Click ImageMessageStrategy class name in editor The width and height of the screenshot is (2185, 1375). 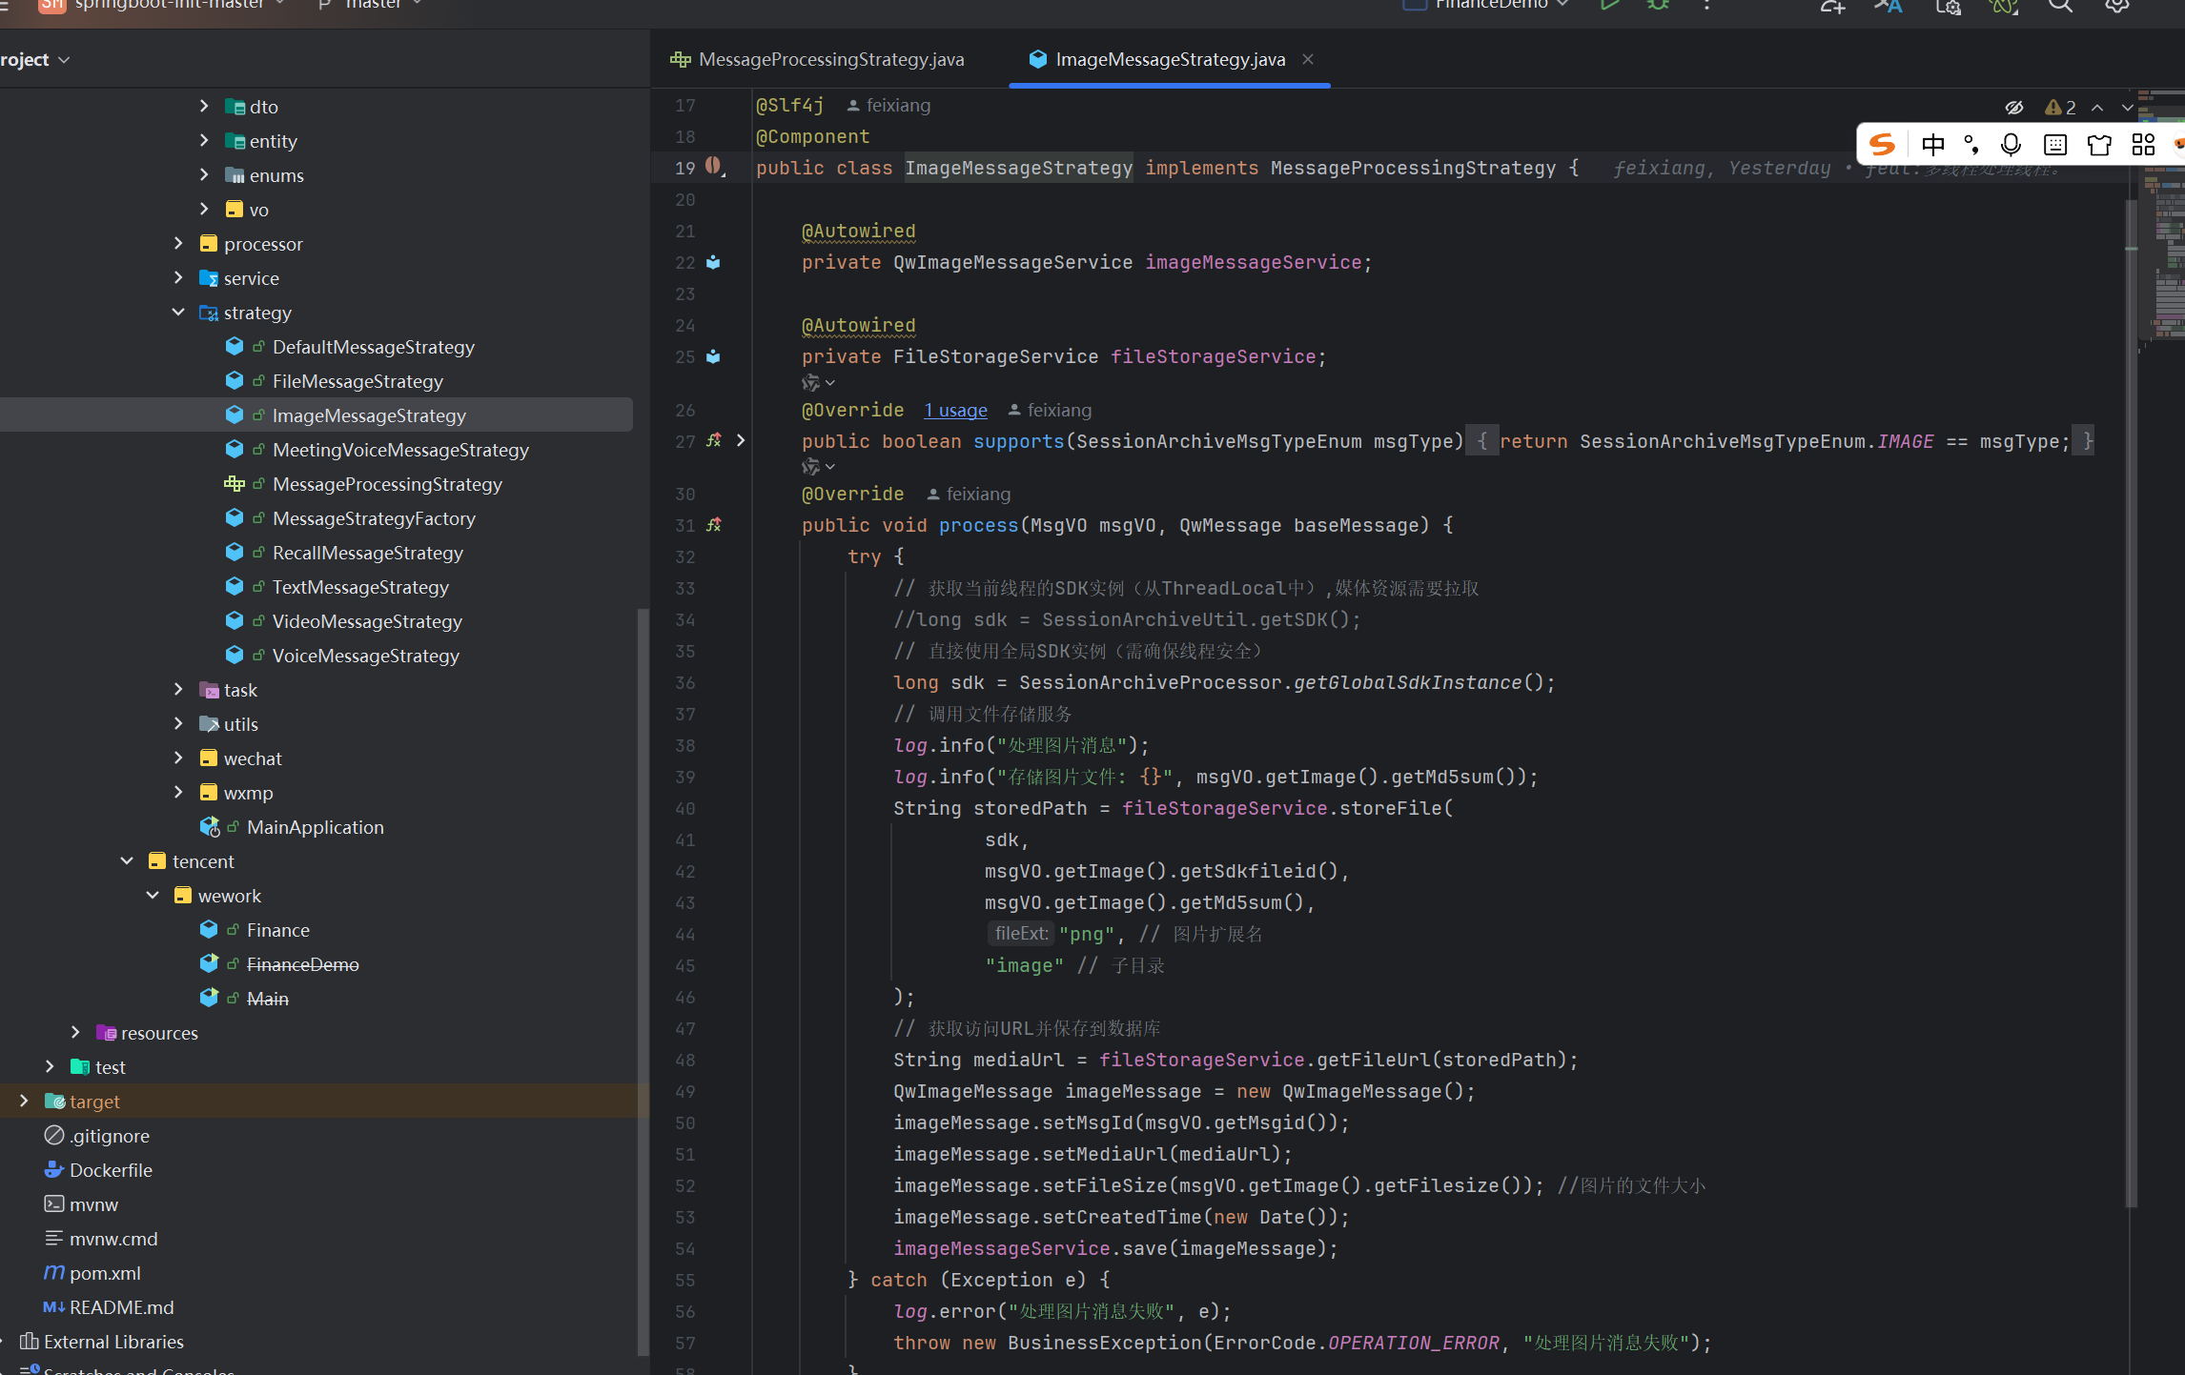(x=1018, y=168)
